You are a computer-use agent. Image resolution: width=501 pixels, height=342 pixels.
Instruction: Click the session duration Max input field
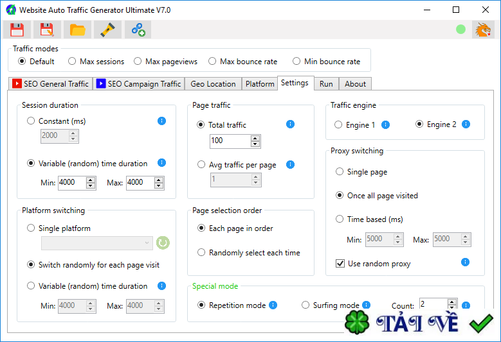point(140,183)
